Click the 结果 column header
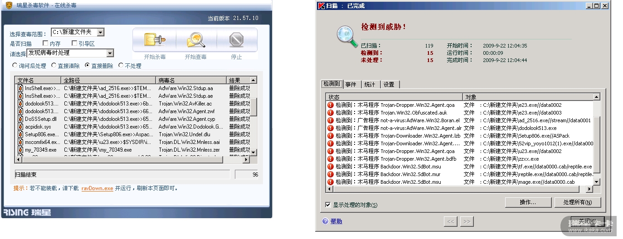The width and height of the screenshot is (623, 239). (238, 80)
